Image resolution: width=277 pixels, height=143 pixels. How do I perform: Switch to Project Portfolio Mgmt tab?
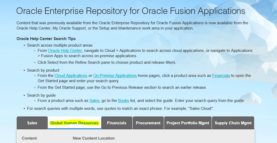[x=188, y=123]
